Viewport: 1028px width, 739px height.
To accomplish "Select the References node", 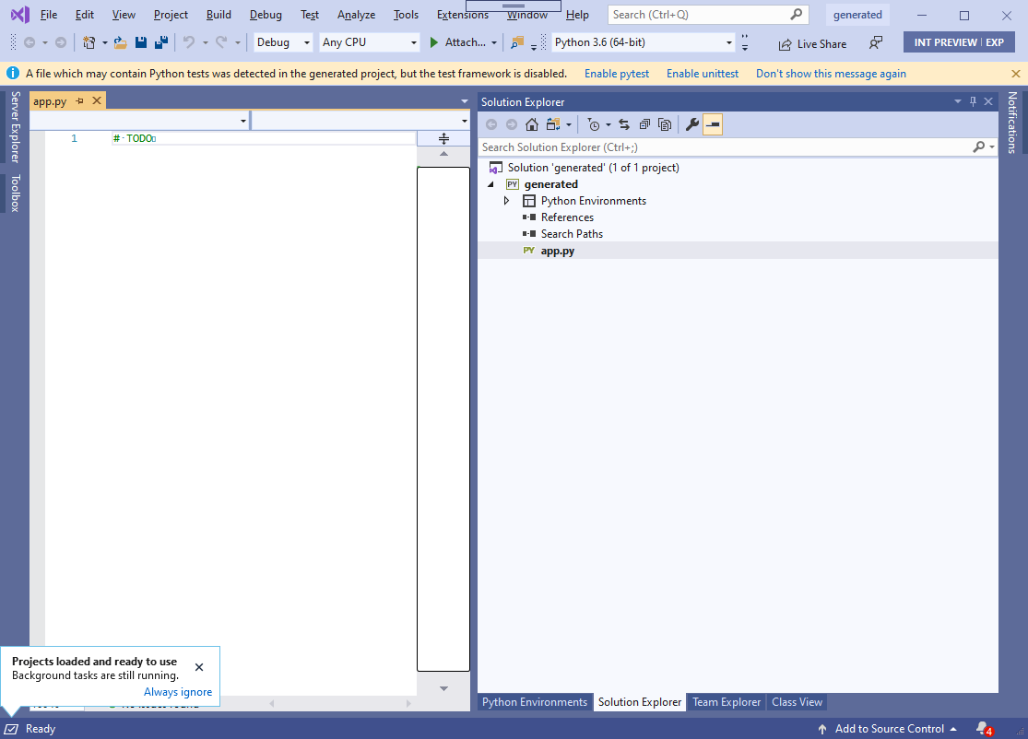I will click(x=567, y=217).
